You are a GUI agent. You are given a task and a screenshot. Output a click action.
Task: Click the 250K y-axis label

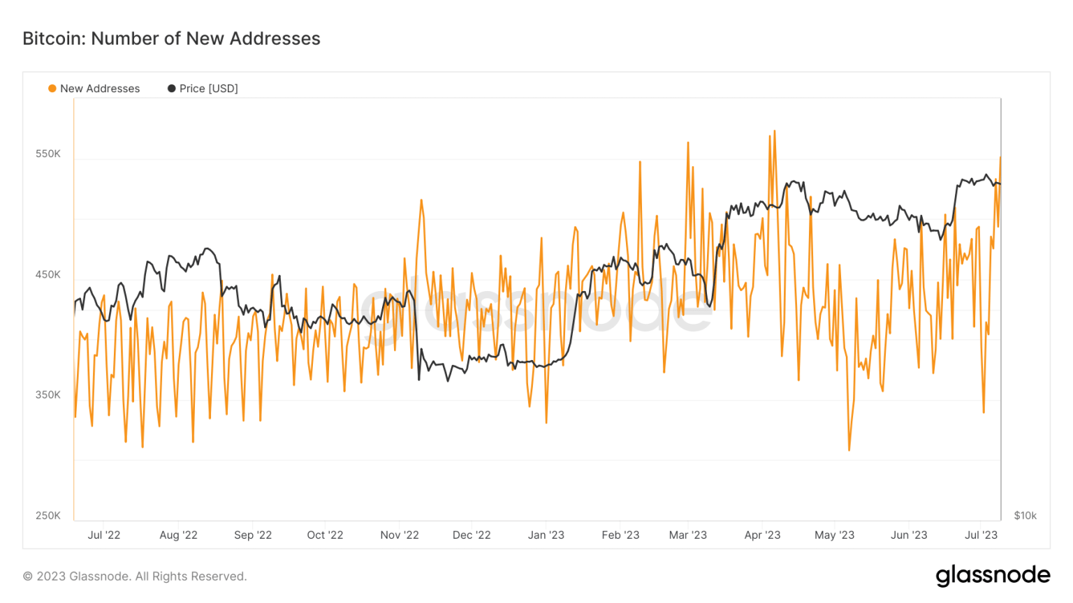coord(48,515)
